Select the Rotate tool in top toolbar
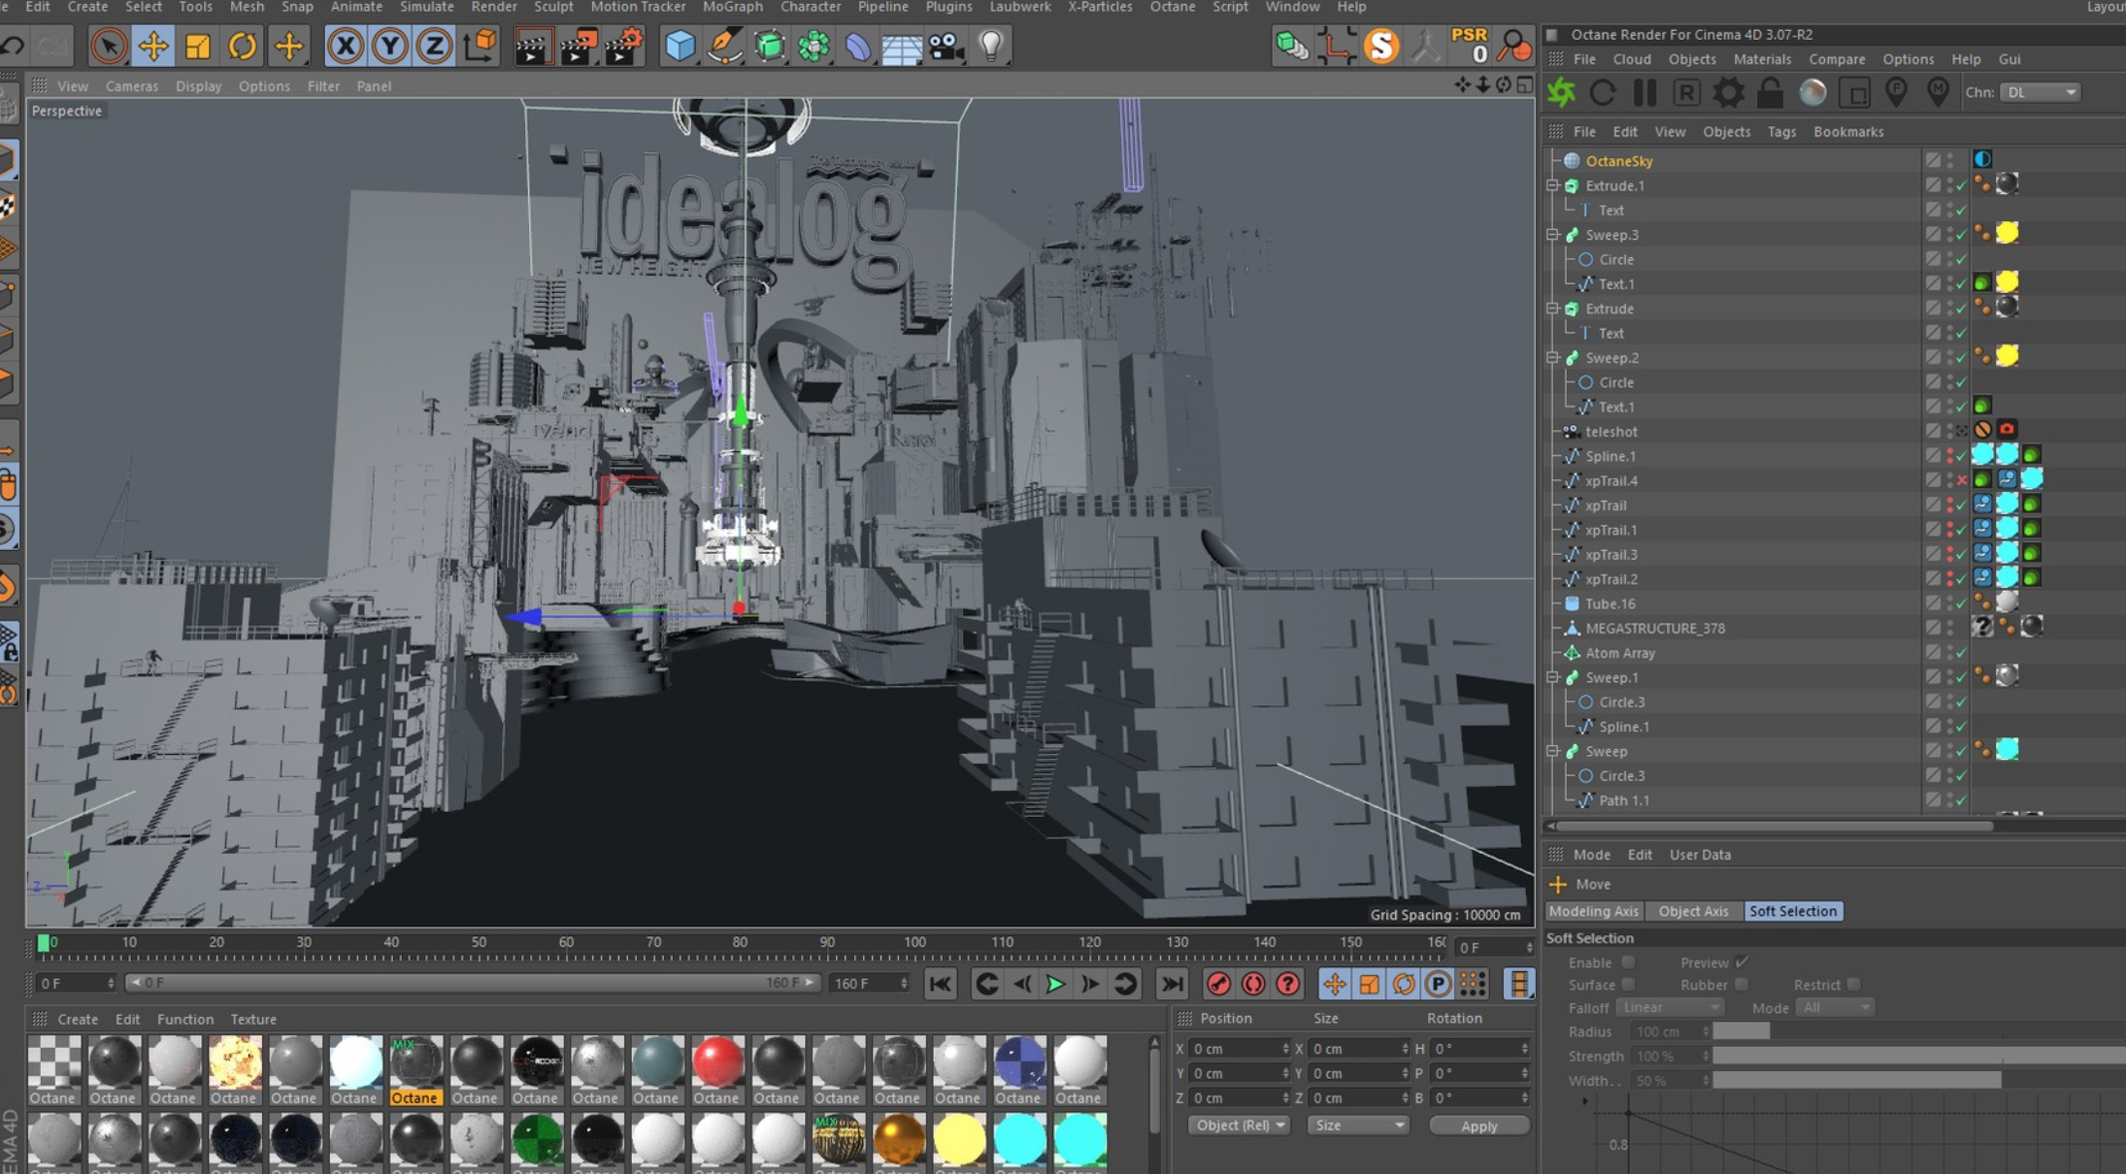Screen dimensions: 2126x1174 [242, 46]
